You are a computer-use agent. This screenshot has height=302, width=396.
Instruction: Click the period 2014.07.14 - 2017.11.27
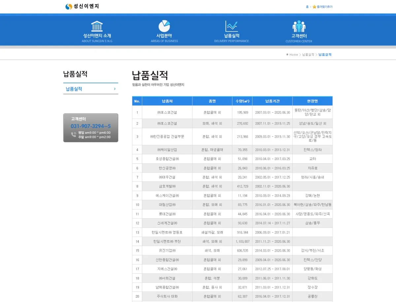coord(273,223)
